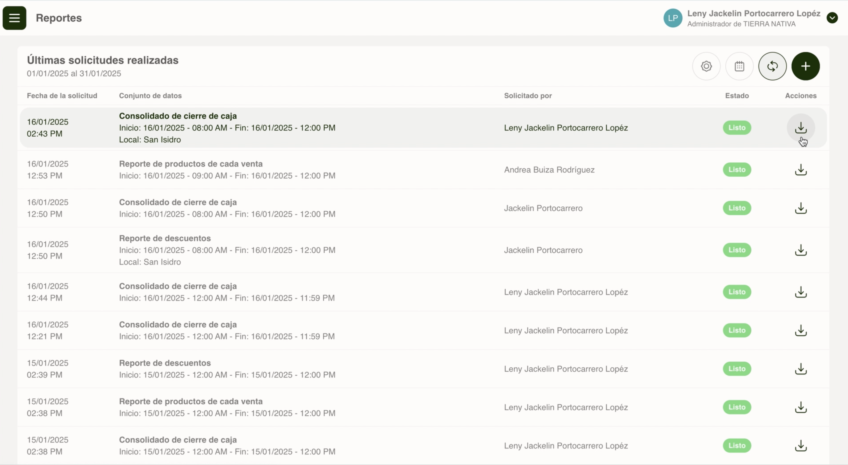Expand the user account dropdown arrow
This screenshot has width=848, height=465.
(832, 18)
